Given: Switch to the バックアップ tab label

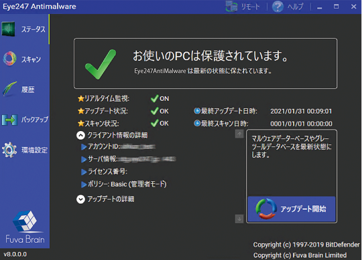Looking at the screenshot, I should click(x=35, y=120).
